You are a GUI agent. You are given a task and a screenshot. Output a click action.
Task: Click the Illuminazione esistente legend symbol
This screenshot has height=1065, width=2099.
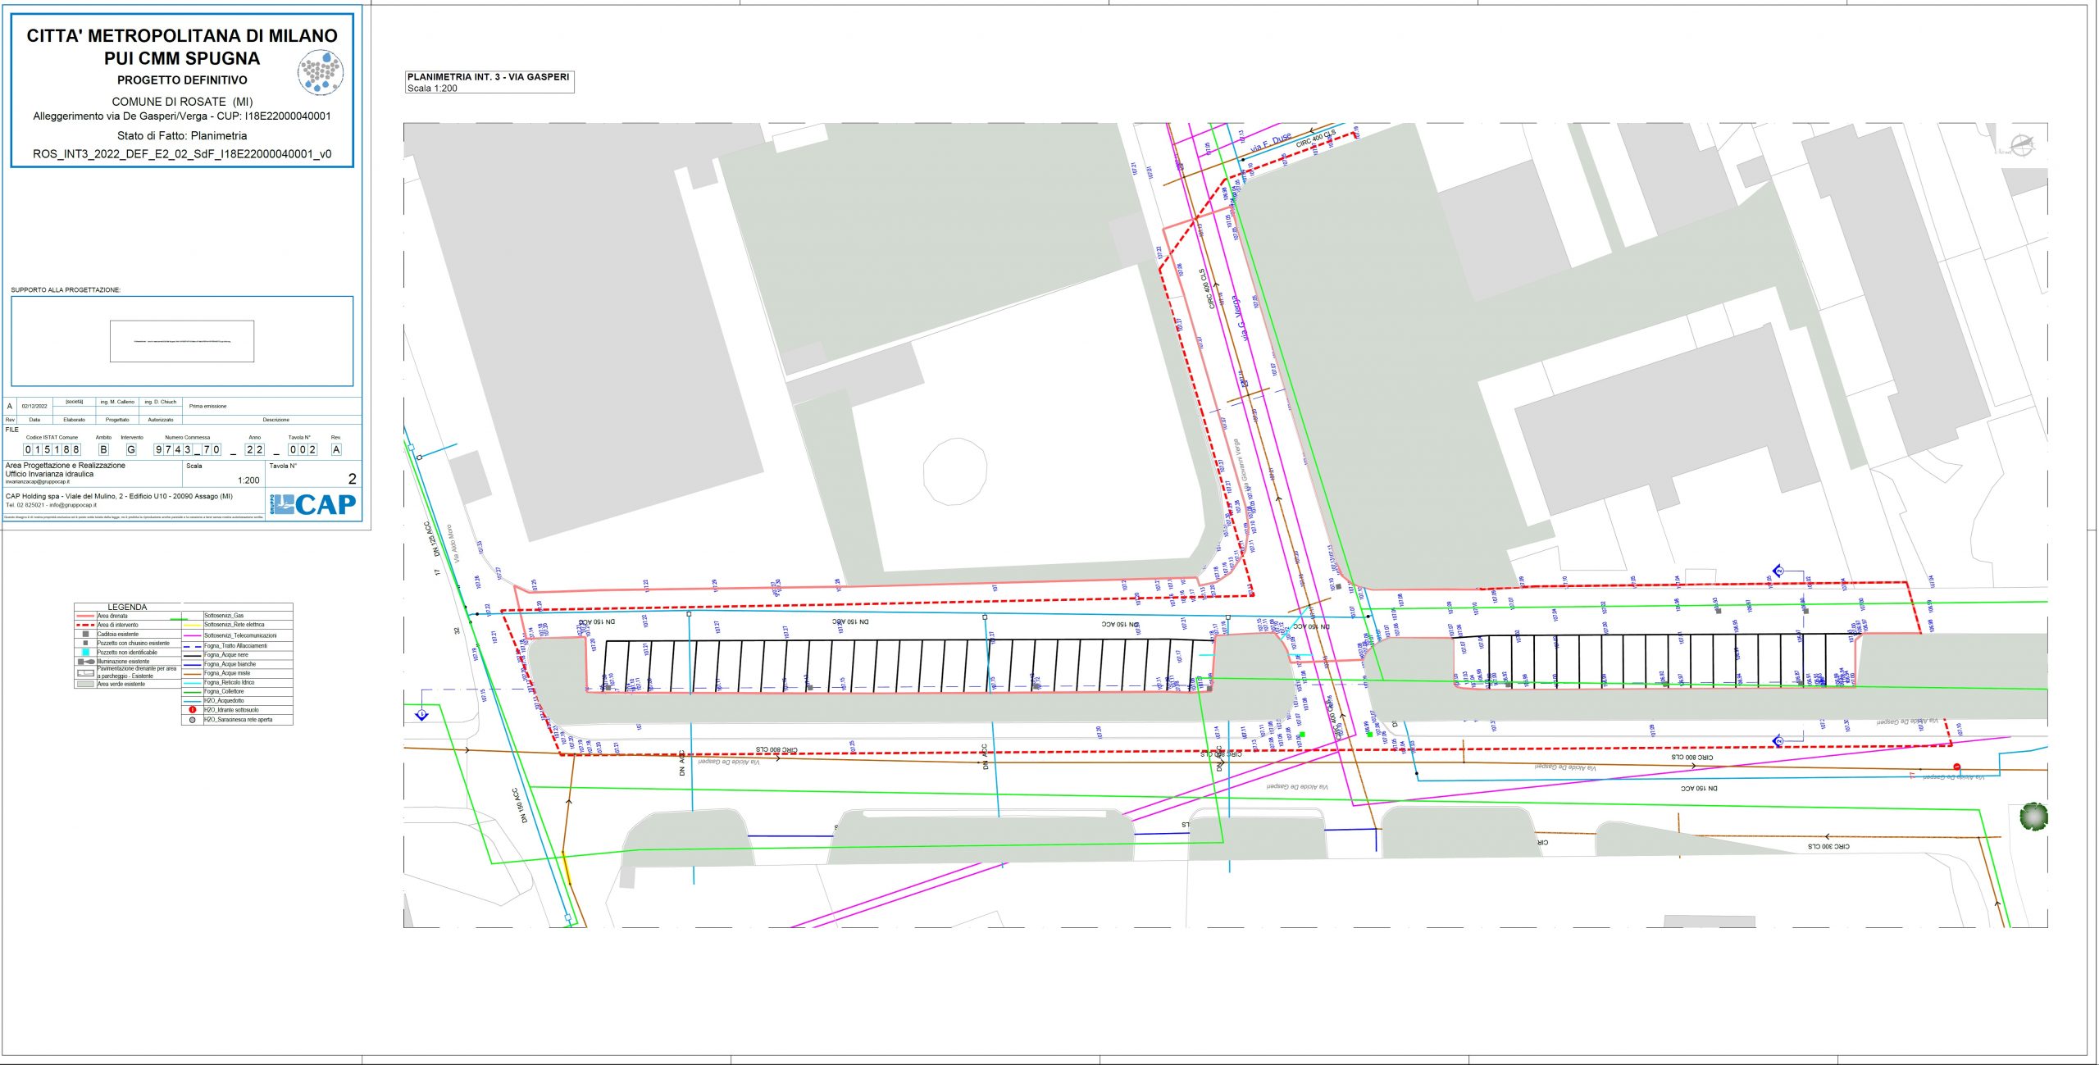coord(85,662)
